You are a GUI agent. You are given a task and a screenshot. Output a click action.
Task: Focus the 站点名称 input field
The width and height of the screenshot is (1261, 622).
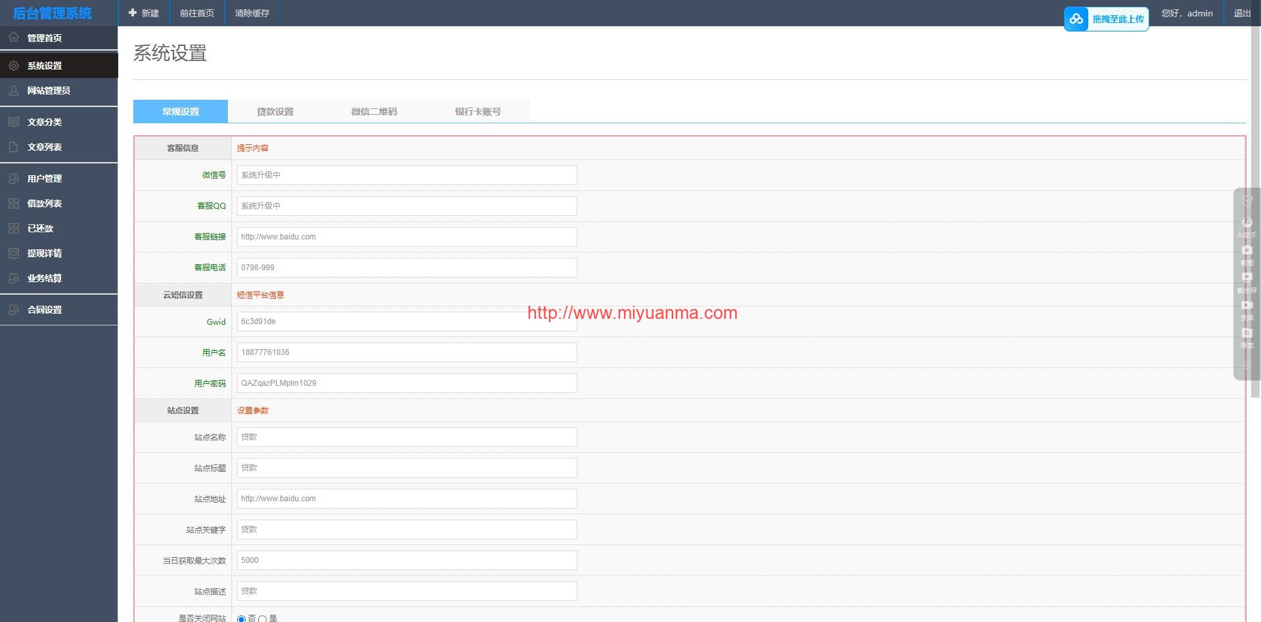[x=407, y=437]
